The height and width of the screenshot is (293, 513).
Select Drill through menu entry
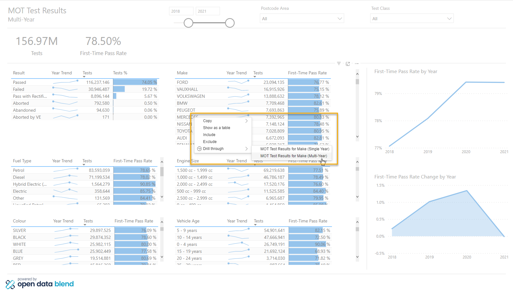tap(223, 149)
